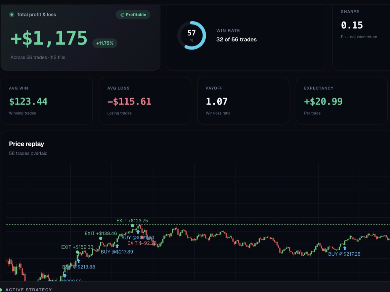Click the 'Per trade' caption under Expectancy

point(312,113)
